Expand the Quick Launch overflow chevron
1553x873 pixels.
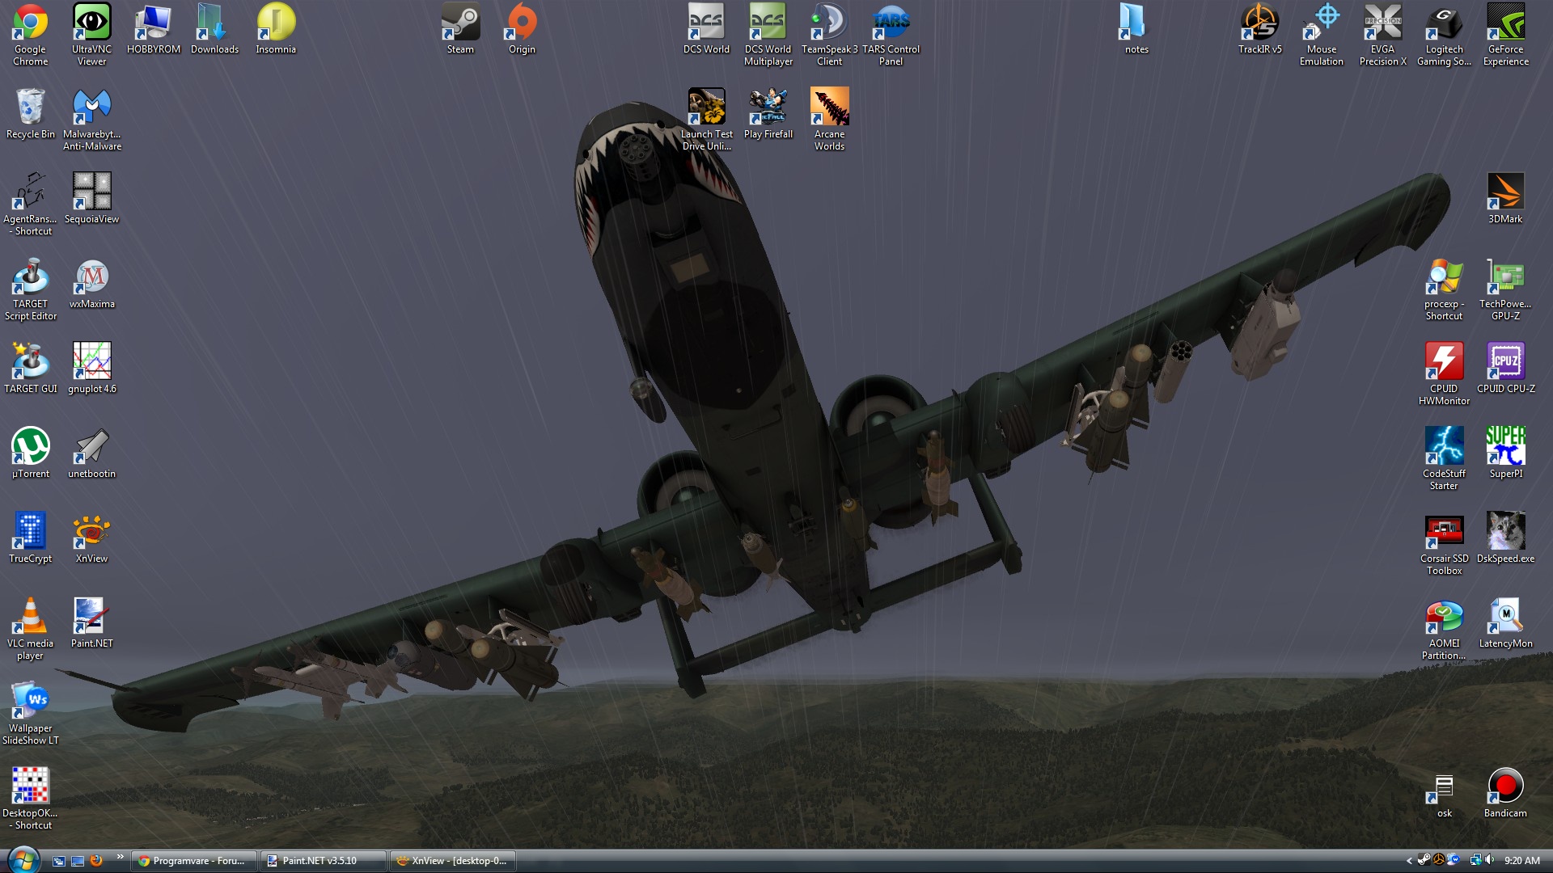(x=121, y=857)
